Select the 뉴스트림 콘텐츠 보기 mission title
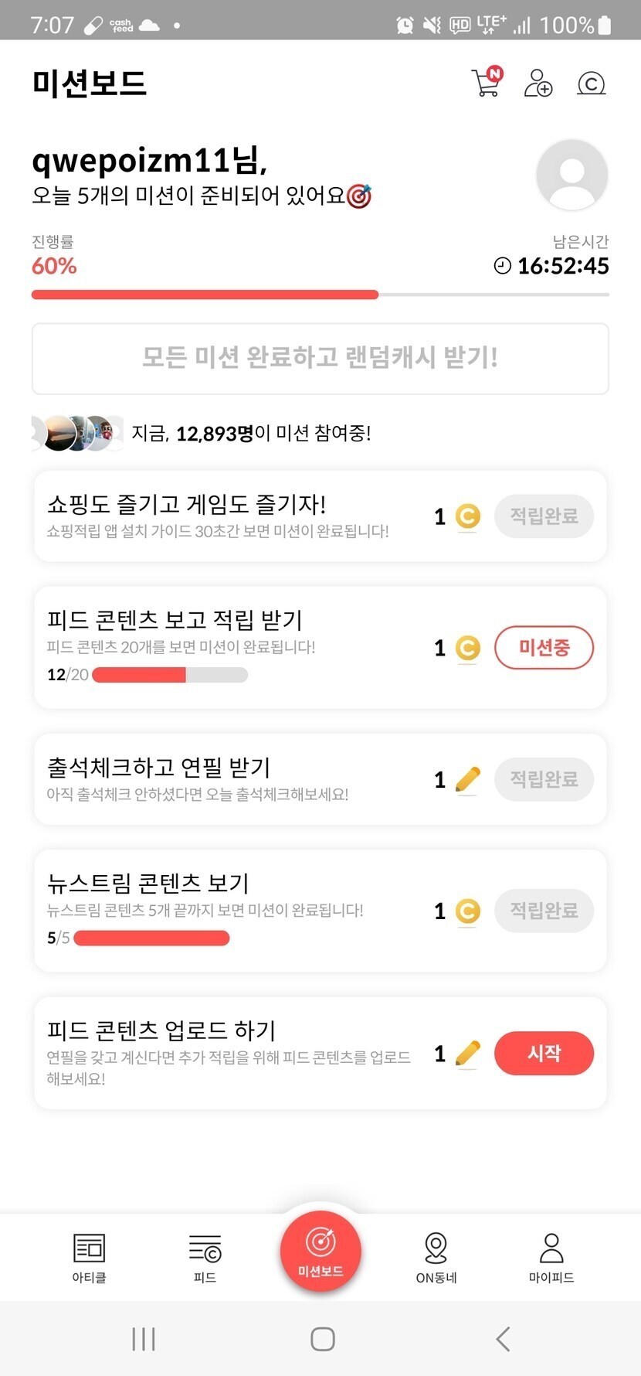 [x=148, y=883]
